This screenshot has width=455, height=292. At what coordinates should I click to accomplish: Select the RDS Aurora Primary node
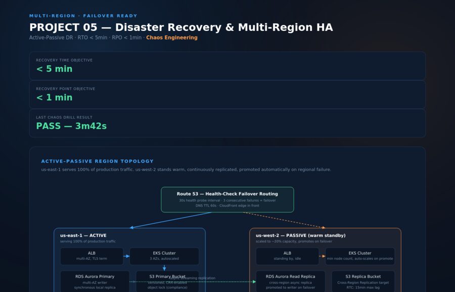pos(95,281)
